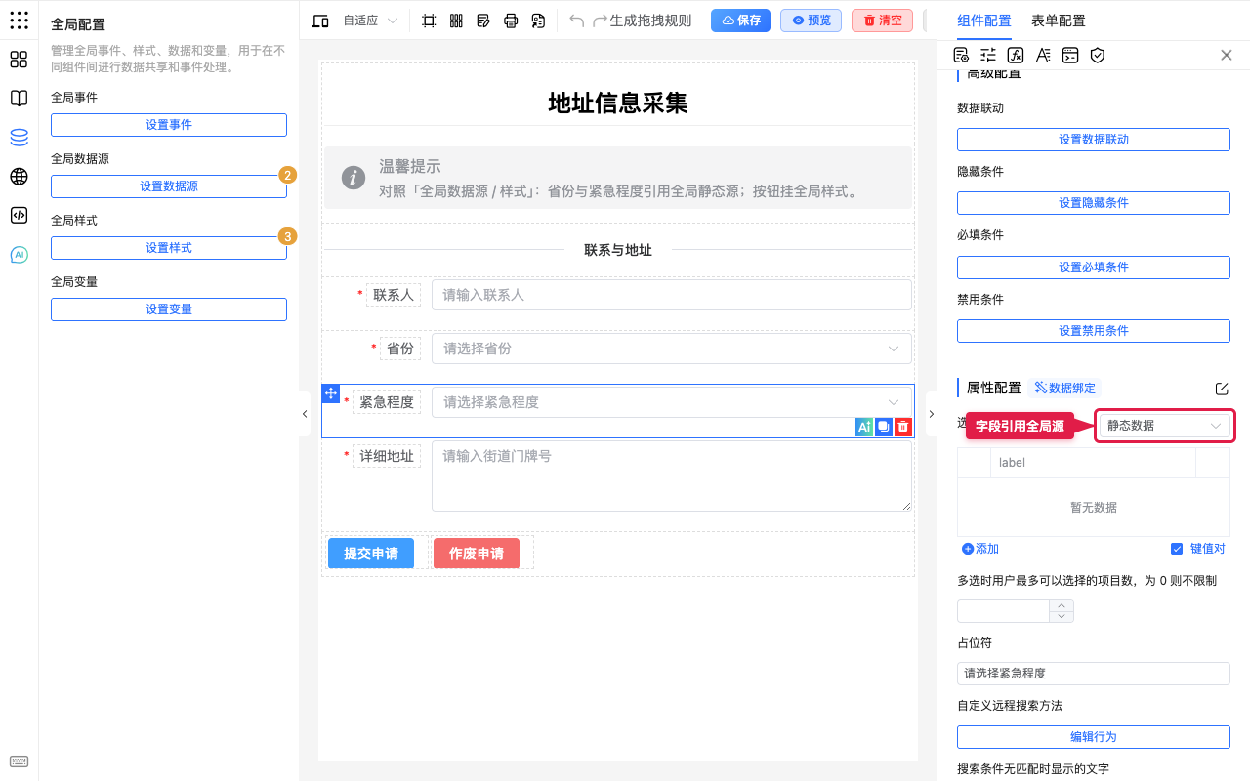Redo the last action
This screenshot has width=1250, height=781.
(x=601, y=21)
